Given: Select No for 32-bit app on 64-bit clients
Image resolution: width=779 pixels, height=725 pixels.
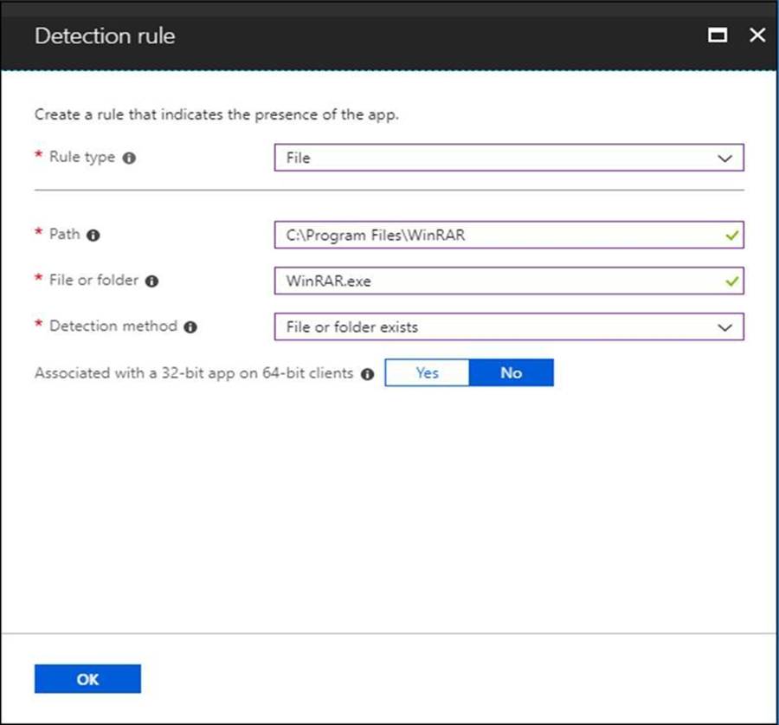Looking at the screenshot, I should click(512, 372).
